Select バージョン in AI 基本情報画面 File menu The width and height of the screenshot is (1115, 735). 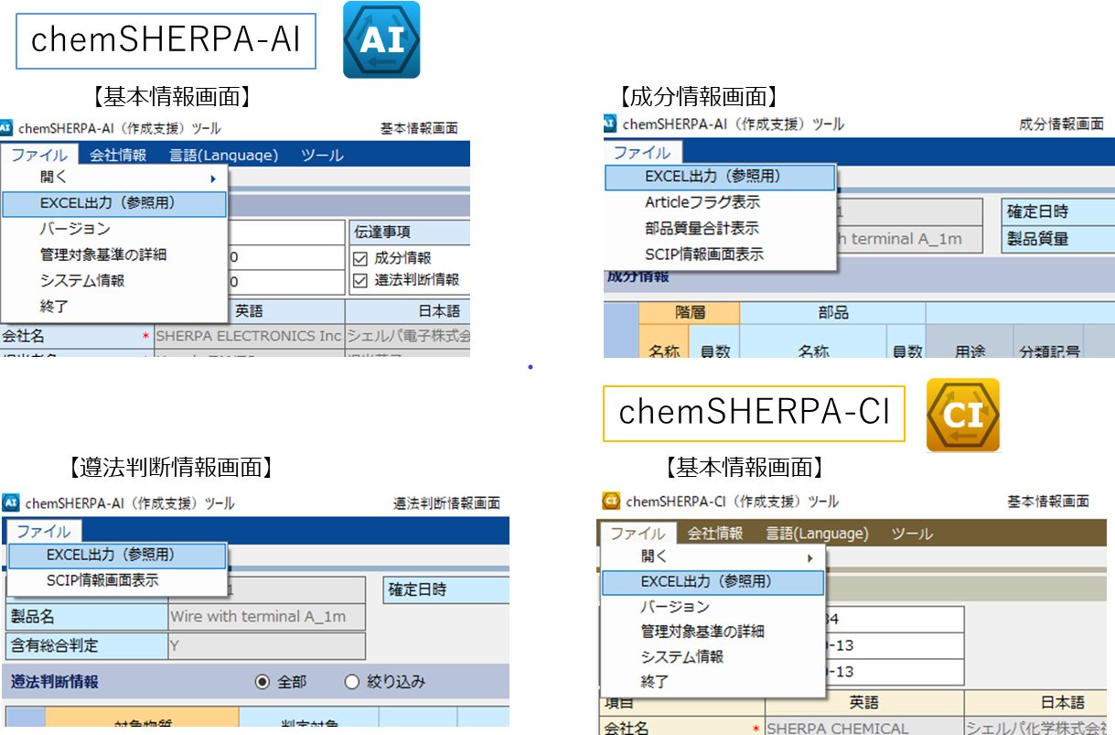click(114, 229)
